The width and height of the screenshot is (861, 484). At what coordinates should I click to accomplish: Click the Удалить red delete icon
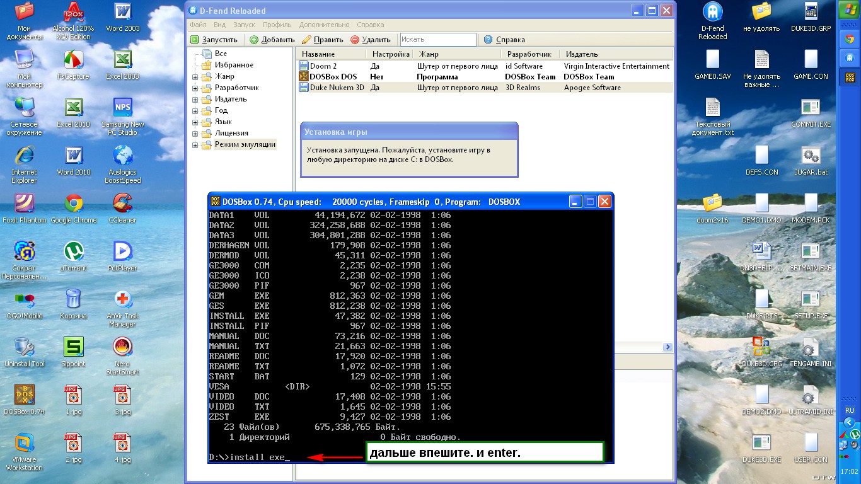pos(355,40)
